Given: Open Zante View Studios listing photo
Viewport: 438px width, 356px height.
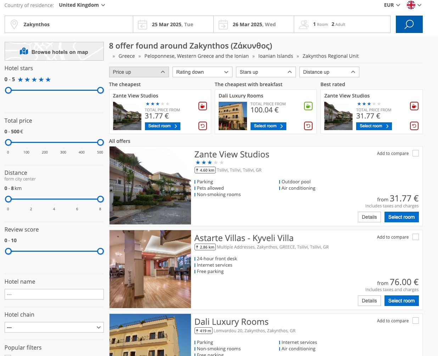Looking at the screenshot, I should pyautogui.click(x=150, y=185).
